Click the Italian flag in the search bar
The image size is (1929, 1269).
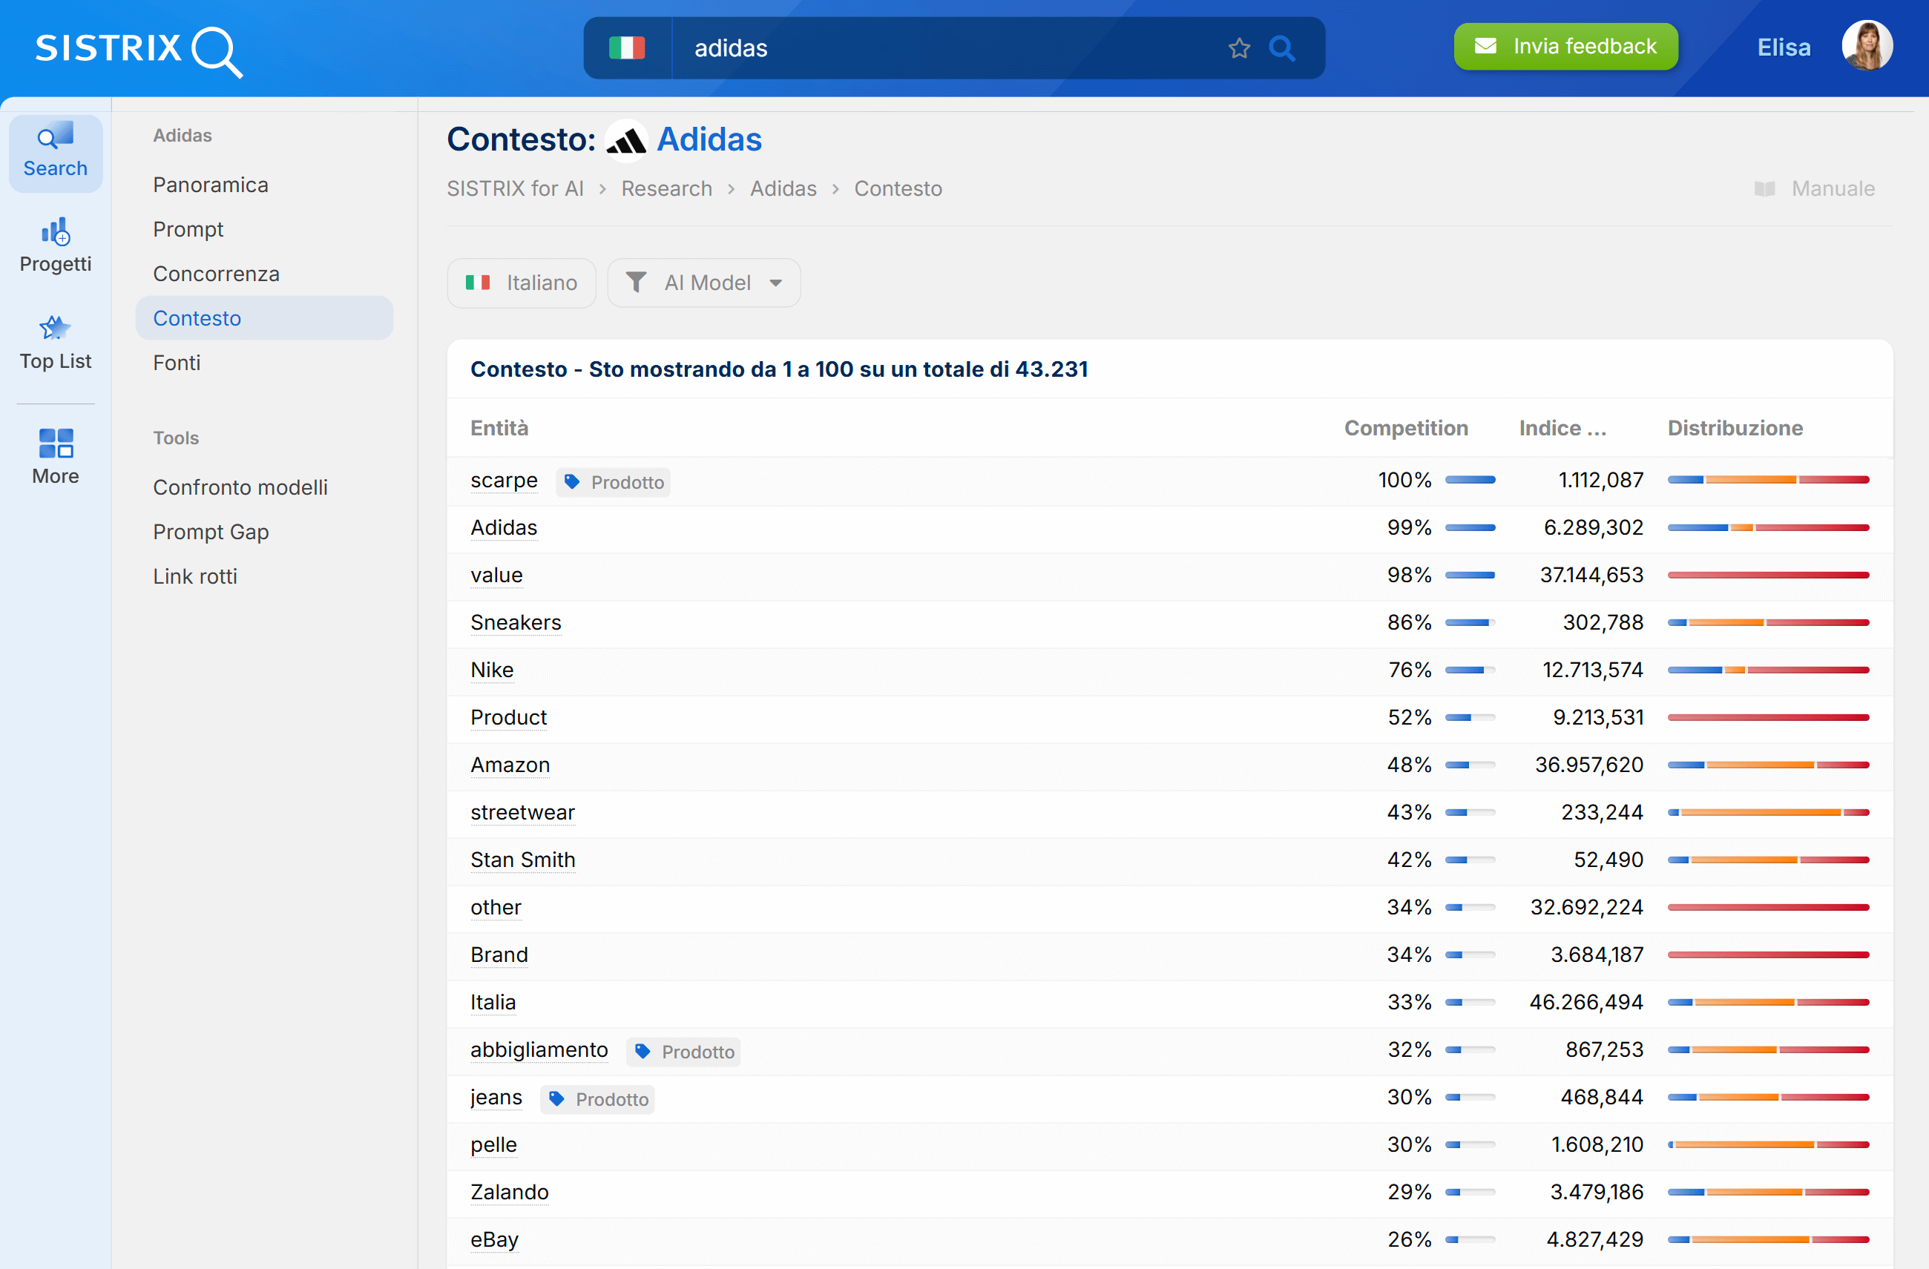(x=629, y=47)
